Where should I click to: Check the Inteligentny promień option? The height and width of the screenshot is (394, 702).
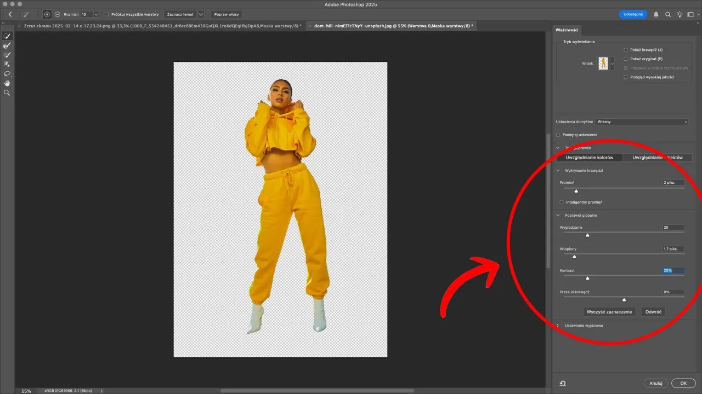[562, 202]
